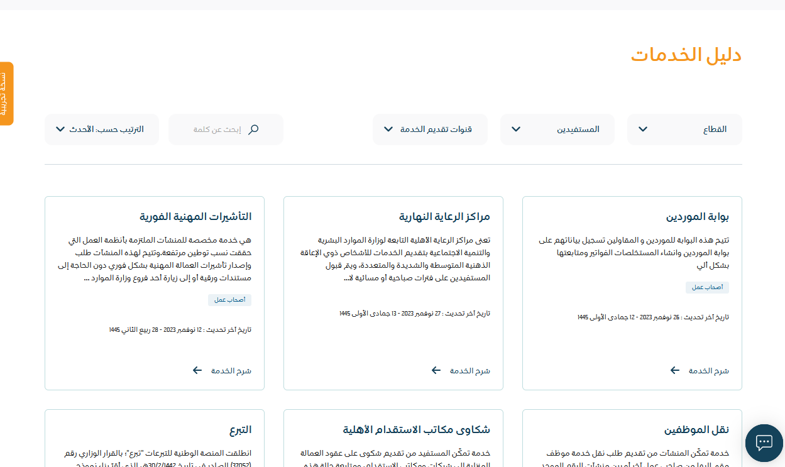Expand the المستفيدين filter dropdown

pos(557,129)
